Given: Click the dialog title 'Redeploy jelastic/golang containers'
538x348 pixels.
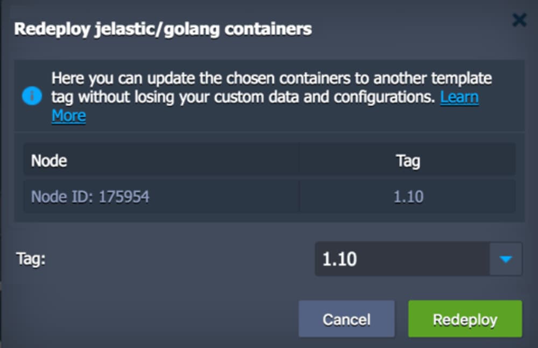Looking at the screenshot, I should (x=162, y=29).
